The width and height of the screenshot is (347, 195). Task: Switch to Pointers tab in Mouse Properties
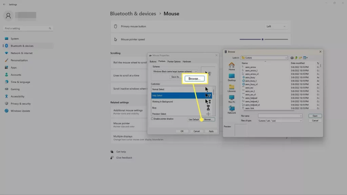(162, 62)
